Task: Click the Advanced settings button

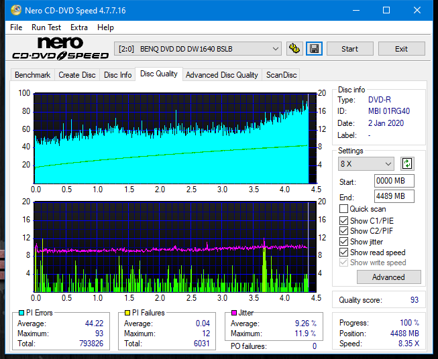Action: [x=388, y=277]
